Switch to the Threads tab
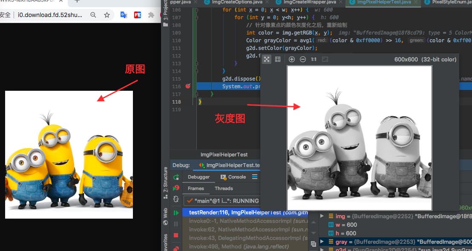472x251 pixels. 224,188
